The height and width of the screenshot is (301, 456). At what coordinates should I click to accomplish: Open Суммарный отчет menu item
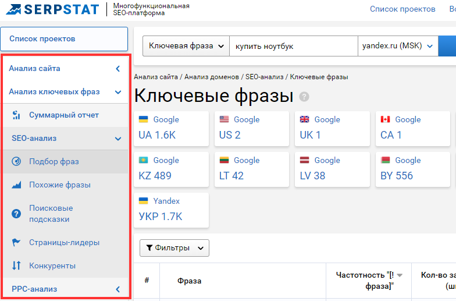(x=66, y=115)
